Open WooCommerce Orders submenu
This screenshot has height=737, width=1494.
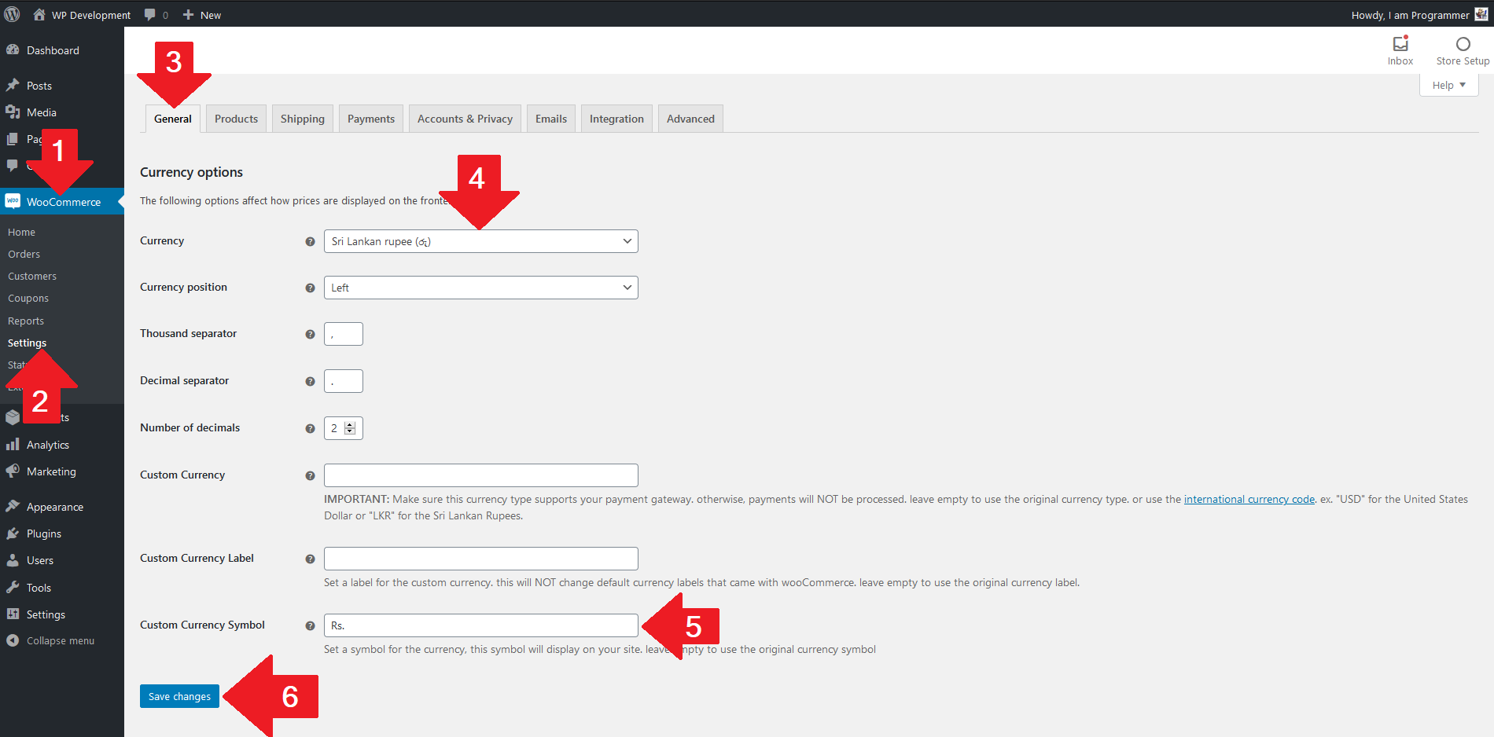coord(24,254)
